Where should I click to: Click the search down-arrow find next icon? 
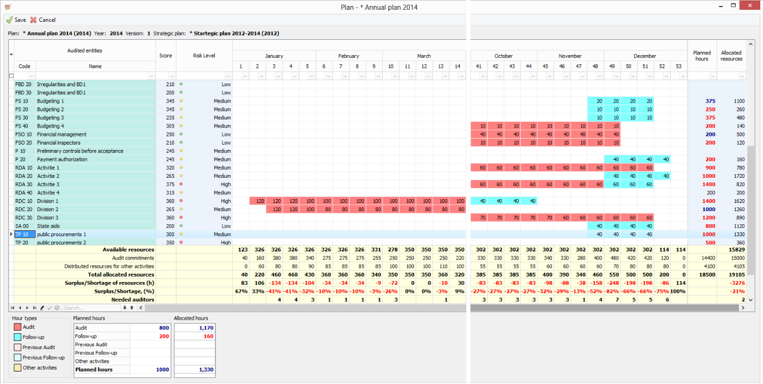coord(124,308)
